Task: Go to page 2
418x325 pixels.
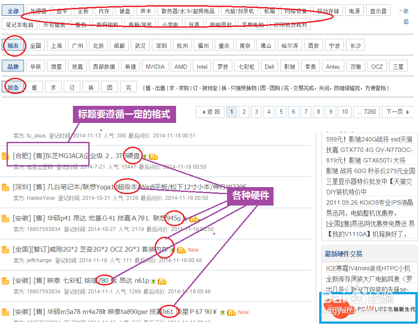Action: tap(244, 112)
